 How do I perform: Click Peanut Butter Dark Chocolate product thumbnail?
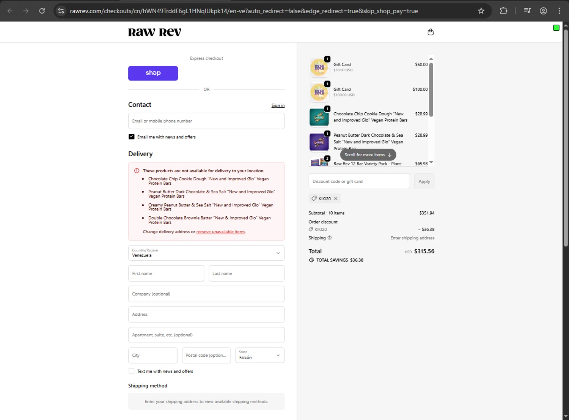point(319,142)
